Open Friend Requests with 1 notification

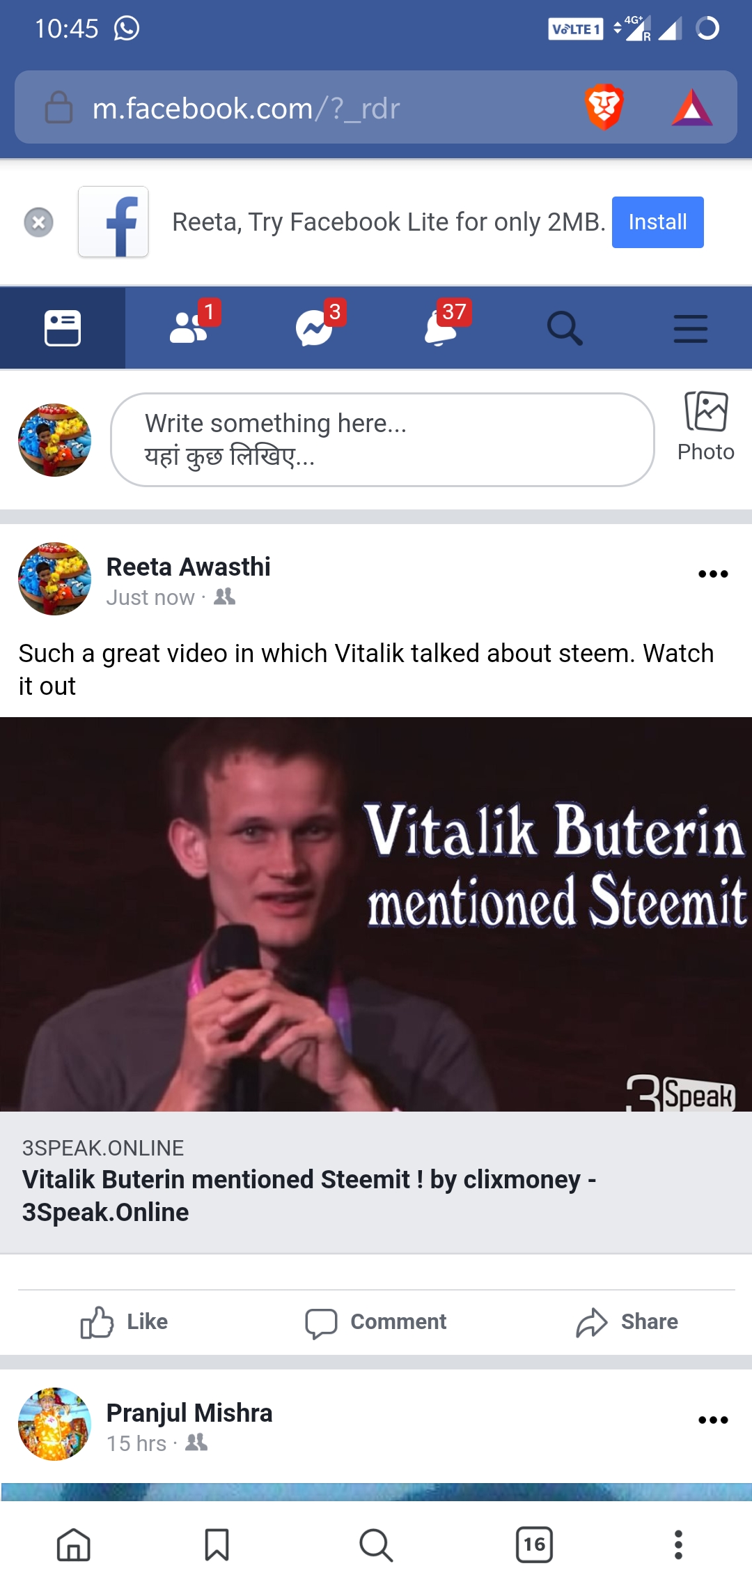point(189,328)
